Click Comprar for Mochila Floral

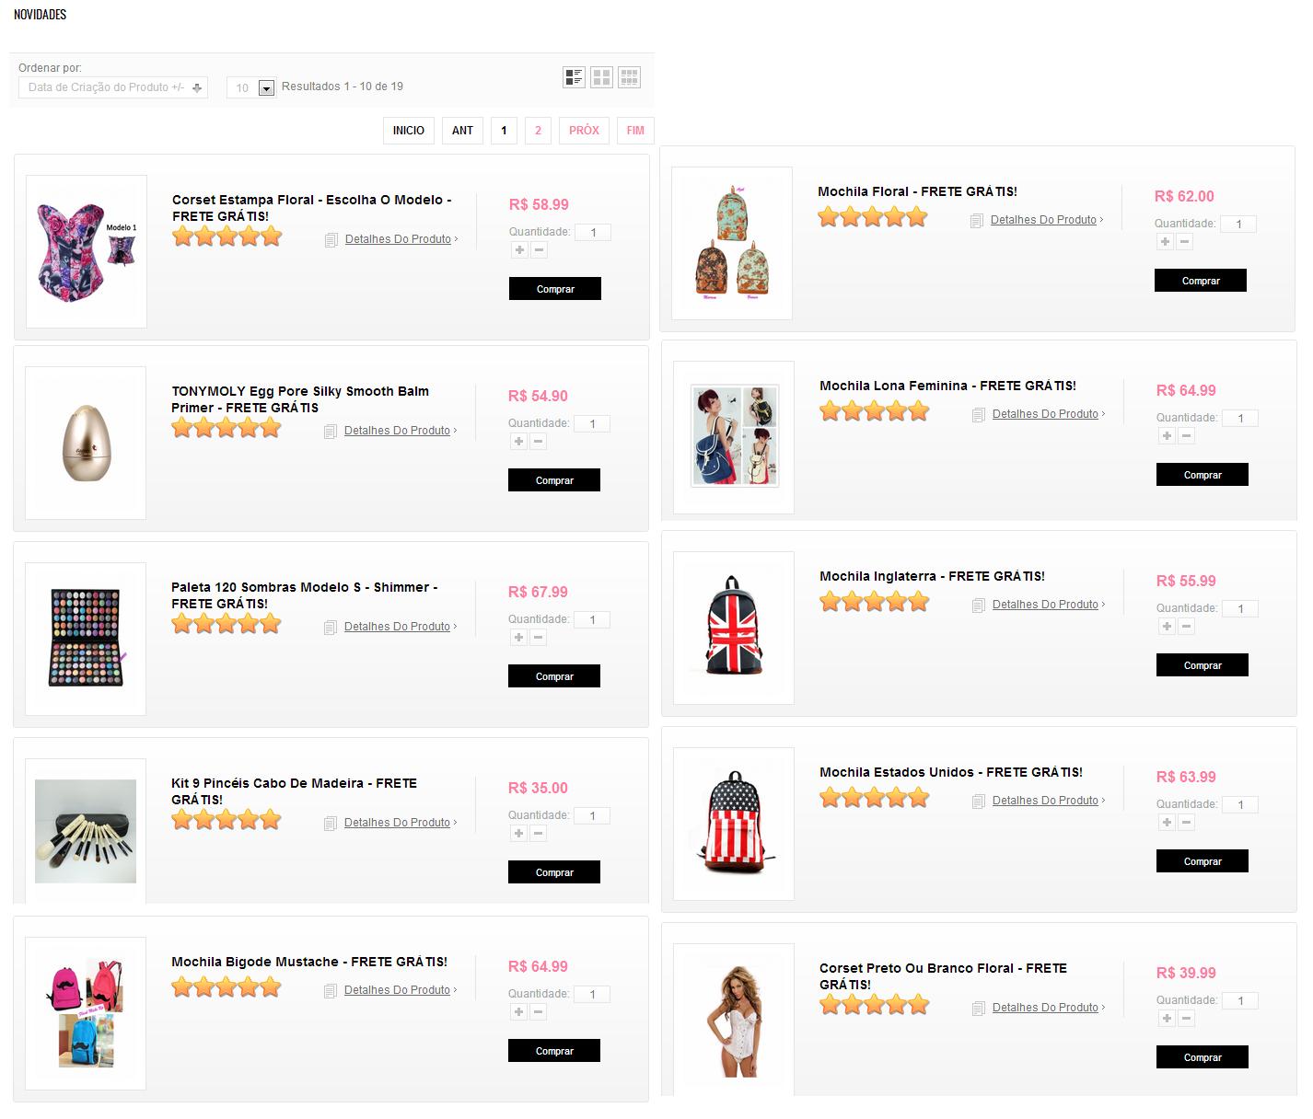[x=1201, y=281]
